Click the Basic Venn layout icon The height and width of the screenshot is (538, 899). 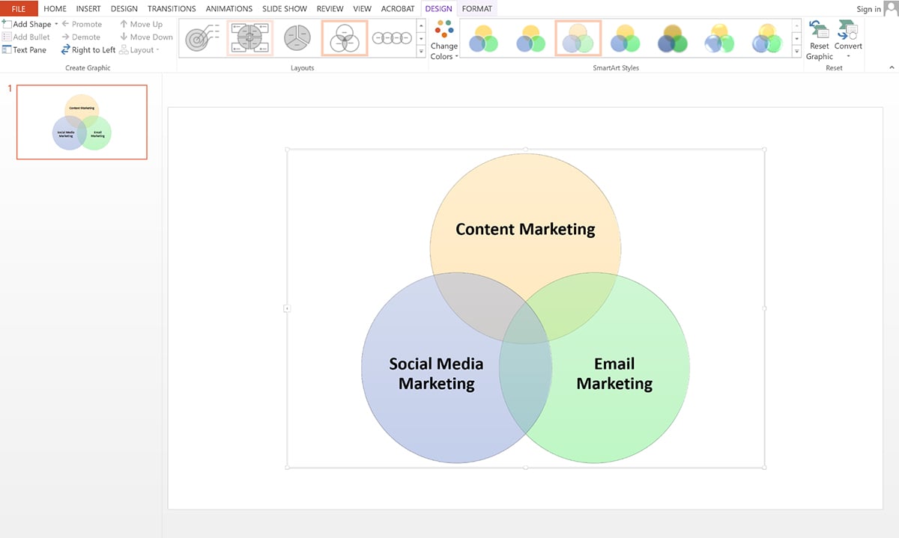tap(344, 37)
